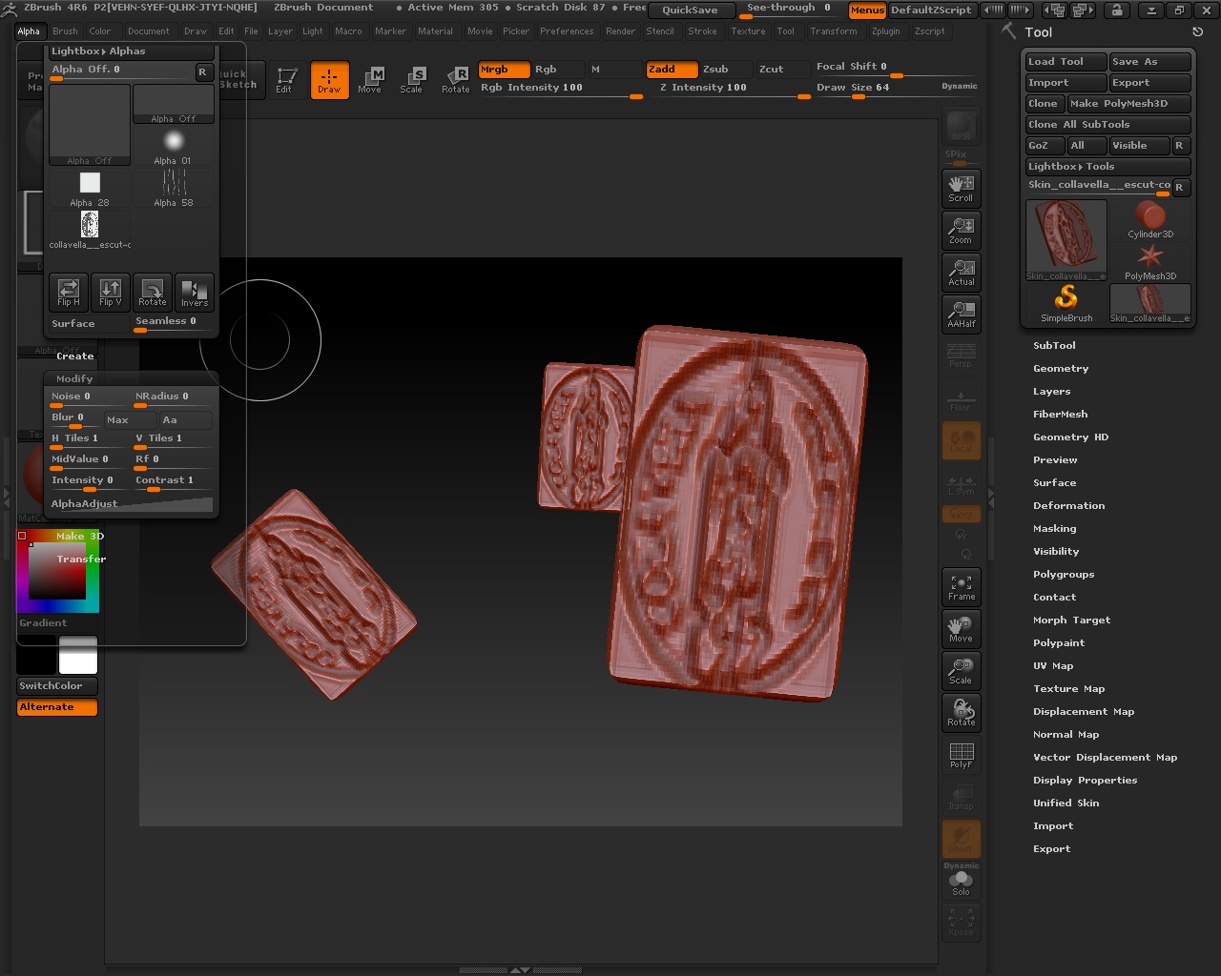Click Make PolyMesh3D button
The width and height of the screenshot is (1221, 976).
pos(1129,104)
